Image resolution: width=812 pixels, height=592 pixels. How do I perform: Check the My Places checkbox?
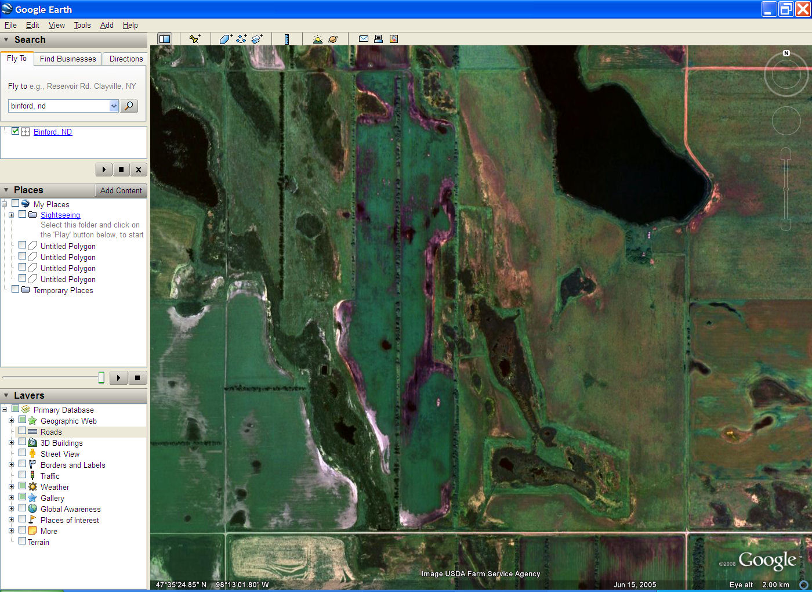pyautogui.click(x=15, y=204)
